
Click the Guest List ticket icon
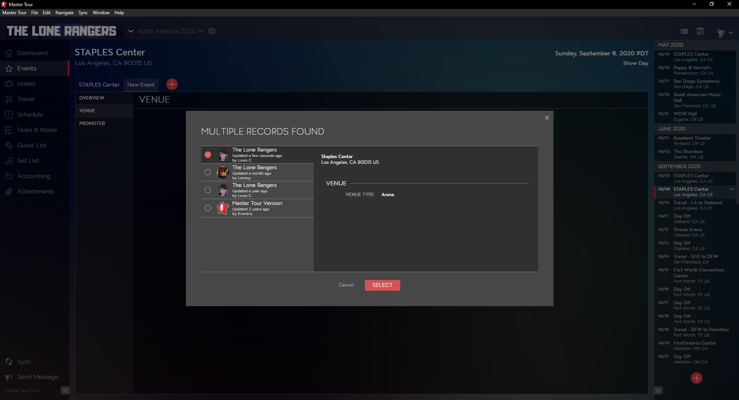click(x=9, y=145)
